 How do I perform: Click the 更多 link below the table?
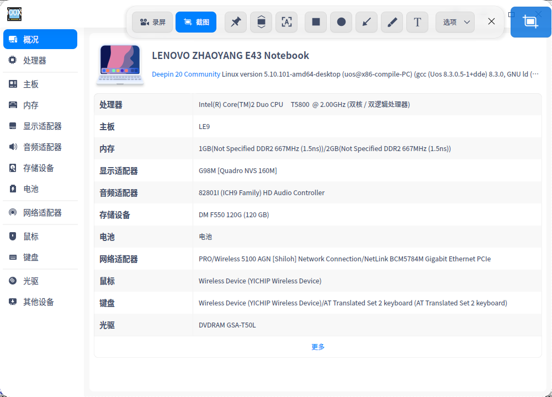click(318, 347)
